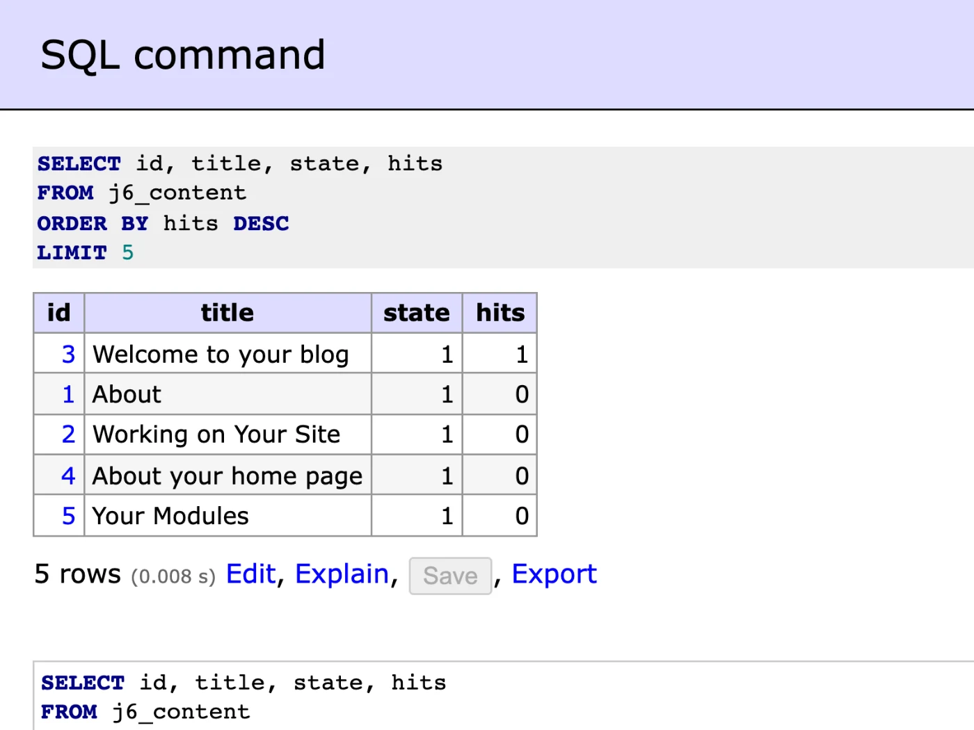Click 'ORDER BY hits DESC' in the executed query

[163, 223]
